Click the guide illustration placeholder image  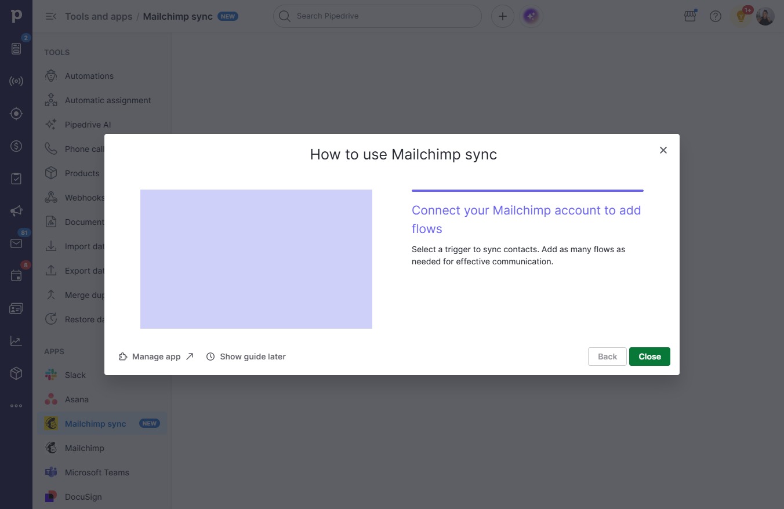tap(256, 259)
